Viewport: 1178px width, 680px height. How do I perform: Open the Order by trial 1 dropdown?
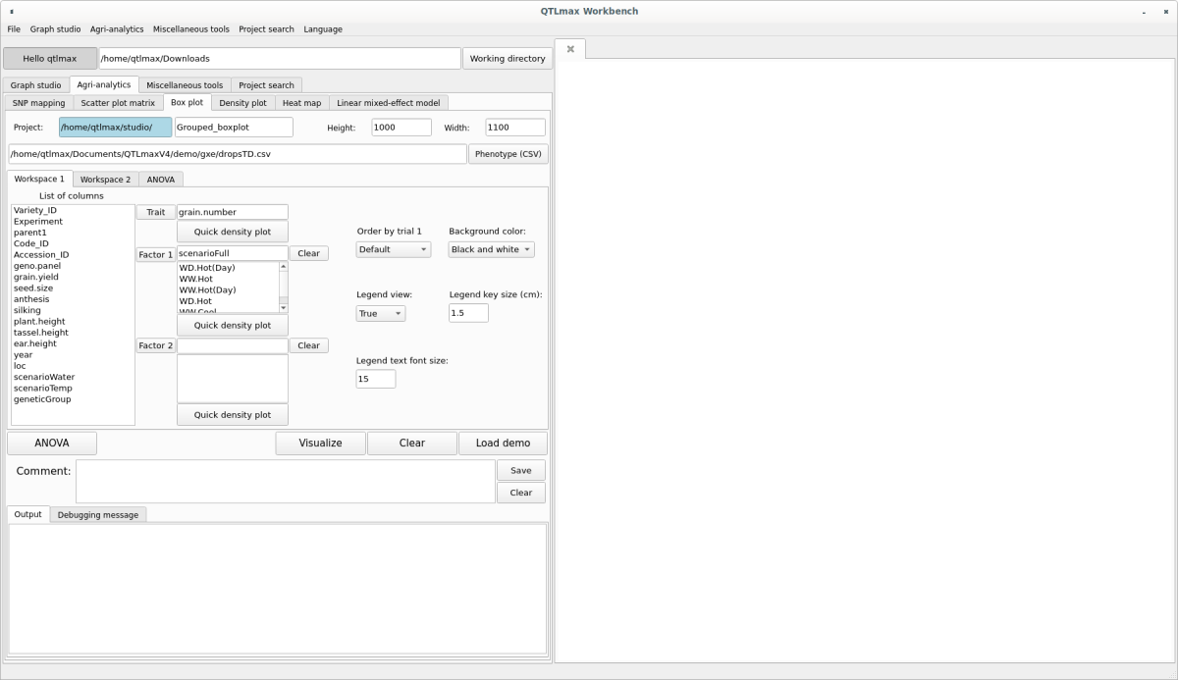(394, 249)
